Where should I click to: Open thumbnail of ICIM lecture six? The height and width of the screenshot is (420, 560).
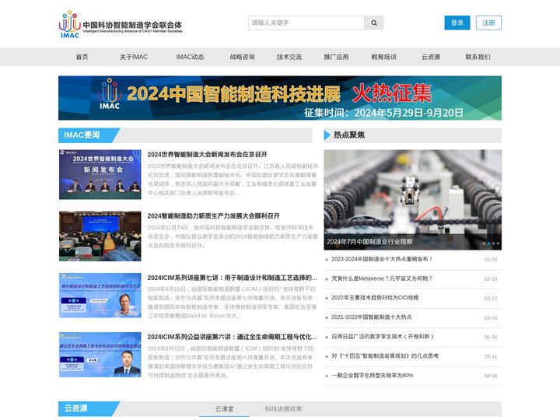click(100, 355)
